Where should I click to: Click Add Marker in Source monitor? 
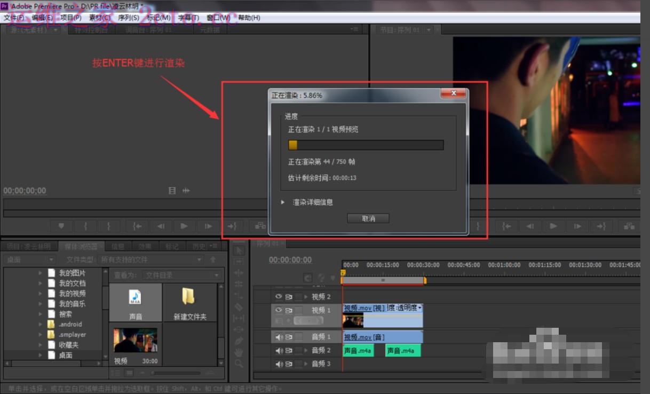(61, 226)
